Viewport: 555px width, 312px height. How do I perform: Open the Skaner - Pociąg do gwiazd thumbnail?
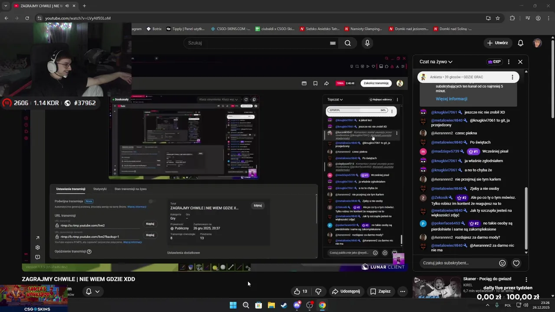pos(437,287)
